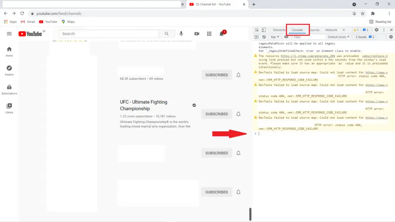Click the YouTube logo
Image resolution: width=395 pixels, height=222 pixels.
point(30,34)
